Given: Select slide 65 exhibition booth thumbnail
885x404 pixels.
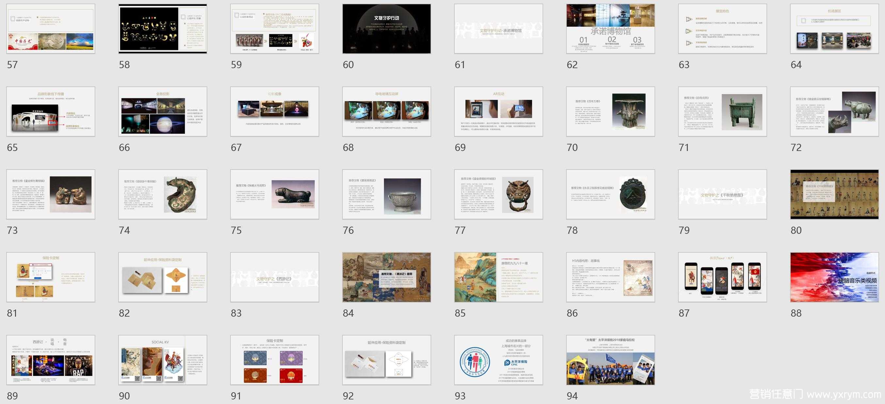Looking at the screenshot, I should [x=51, y=112].
